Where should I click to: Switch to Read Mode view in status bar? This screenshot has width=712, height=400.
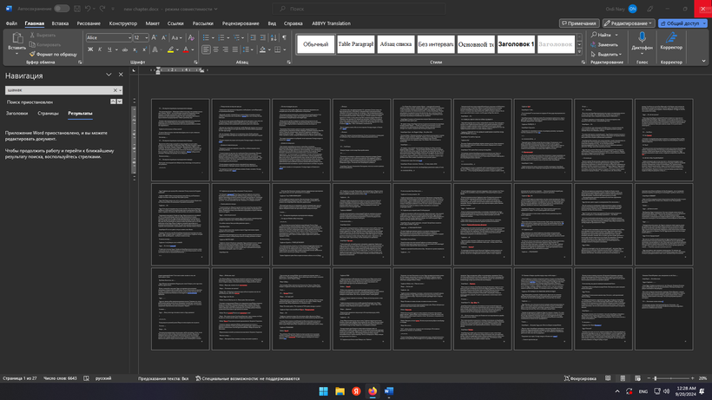[608, 378]
